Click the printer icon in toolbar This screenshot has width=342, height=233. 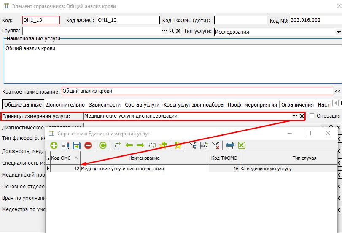click(x=230, y=145)
